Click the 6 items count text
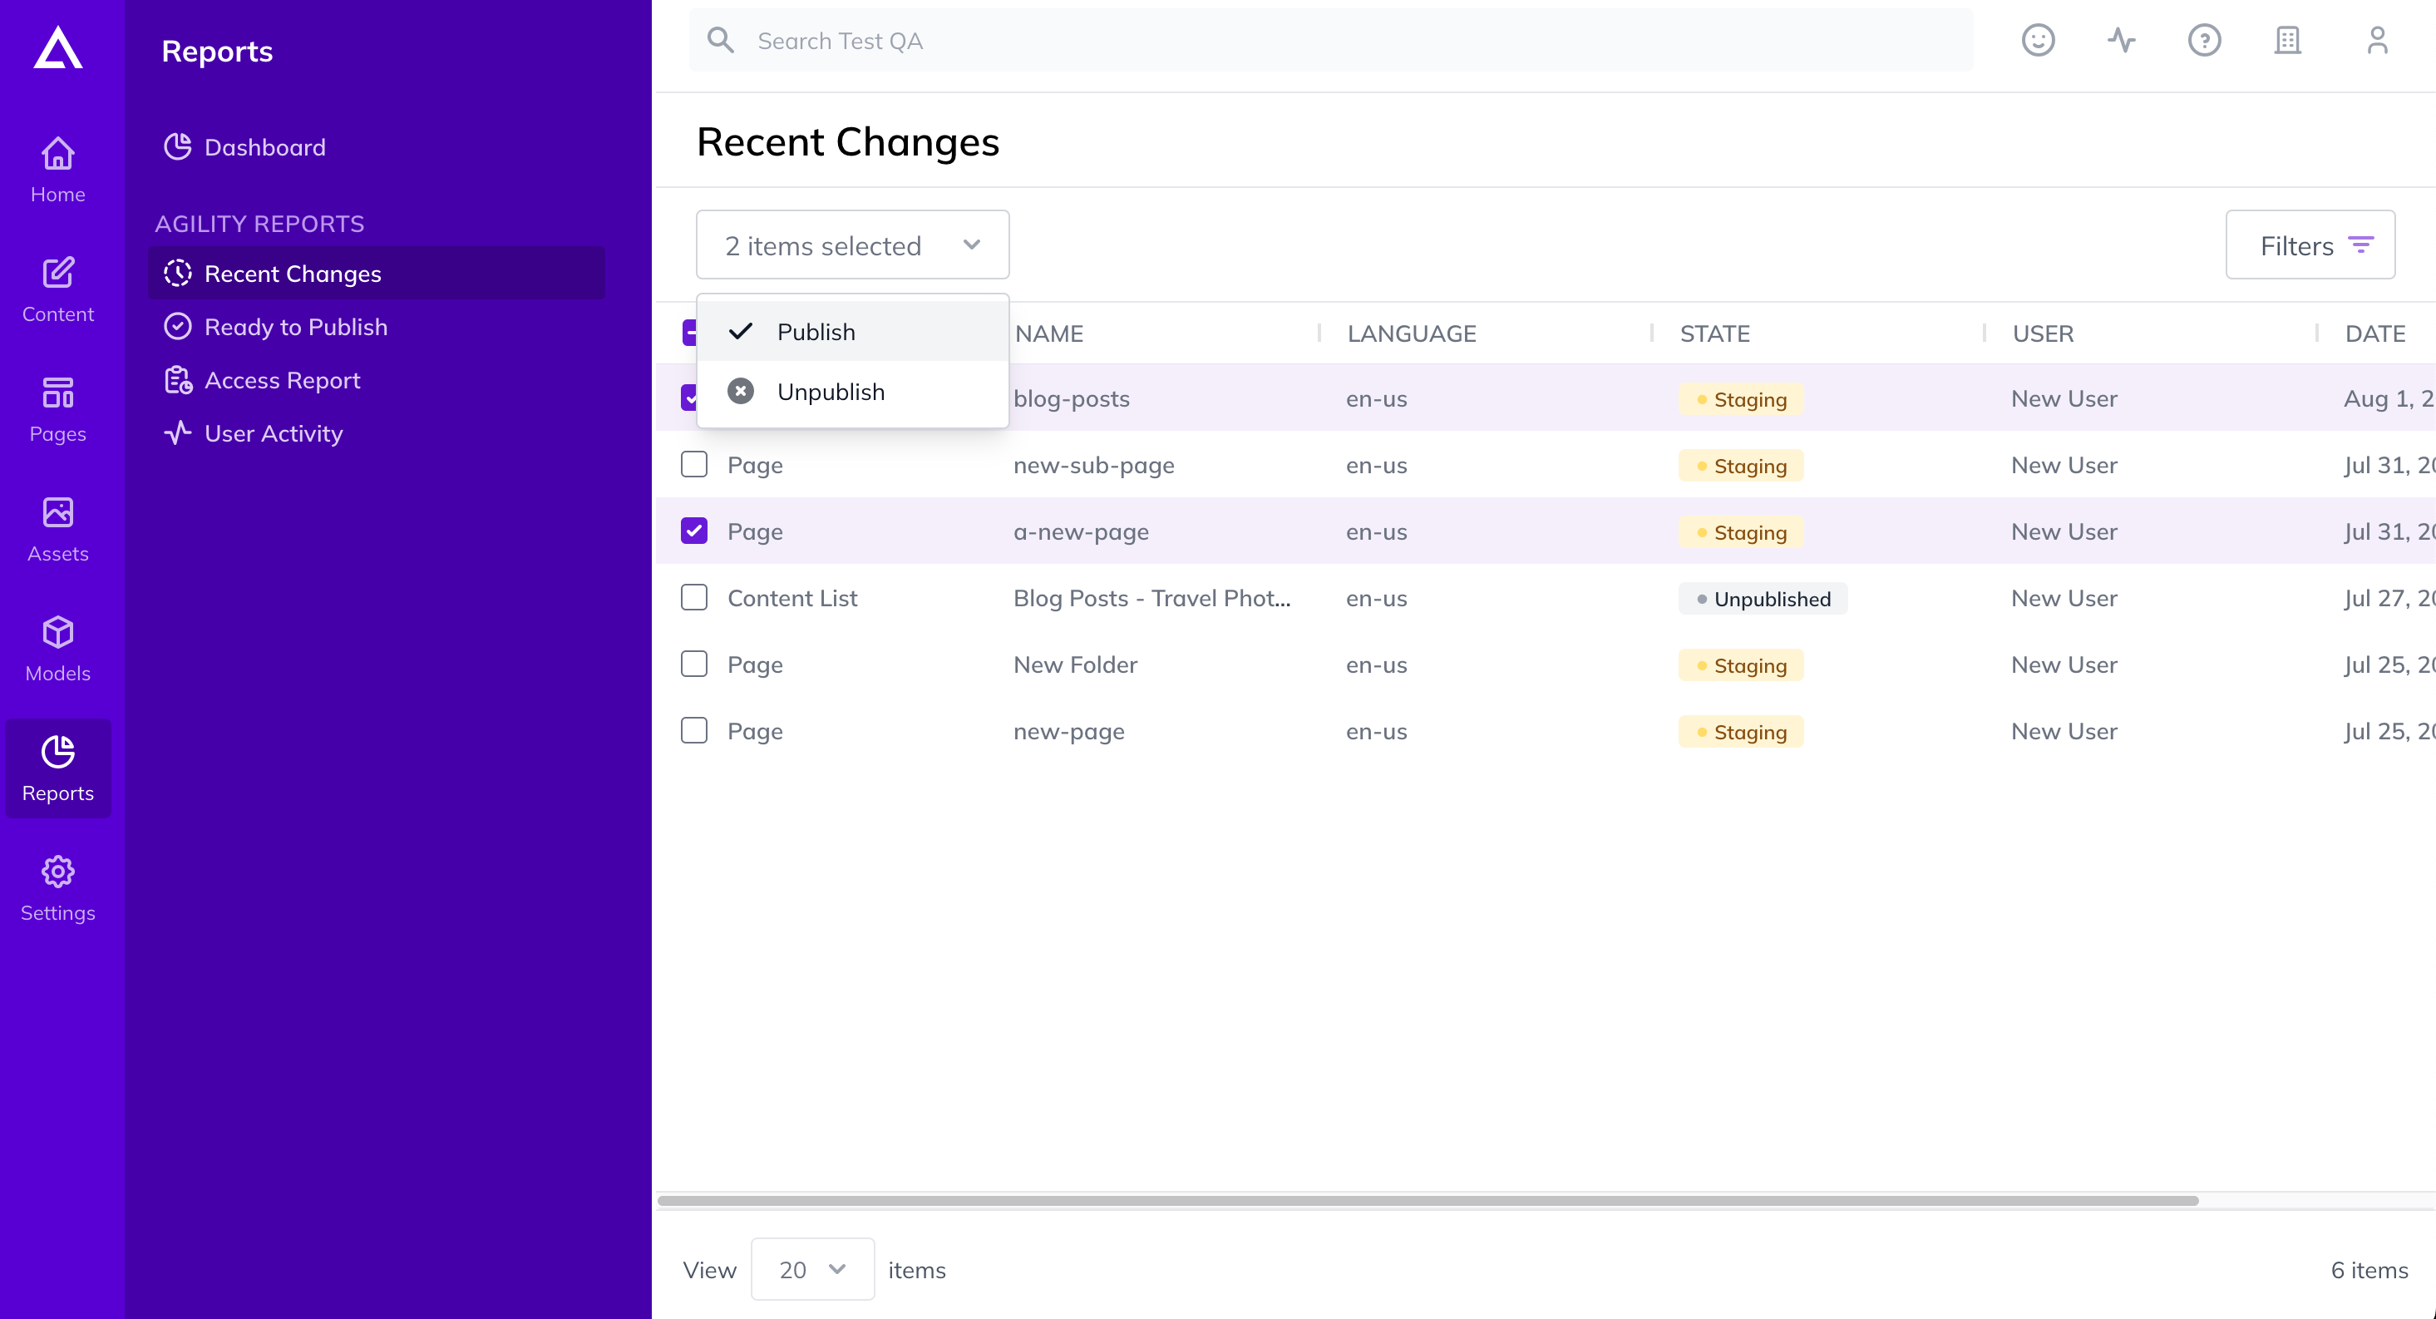The image size is (2436, 1319). 2369,1269
